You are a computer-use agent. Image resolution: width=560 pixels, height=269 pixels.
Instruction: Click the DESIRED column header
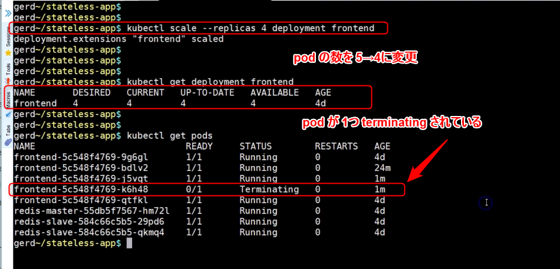point(91,93)
